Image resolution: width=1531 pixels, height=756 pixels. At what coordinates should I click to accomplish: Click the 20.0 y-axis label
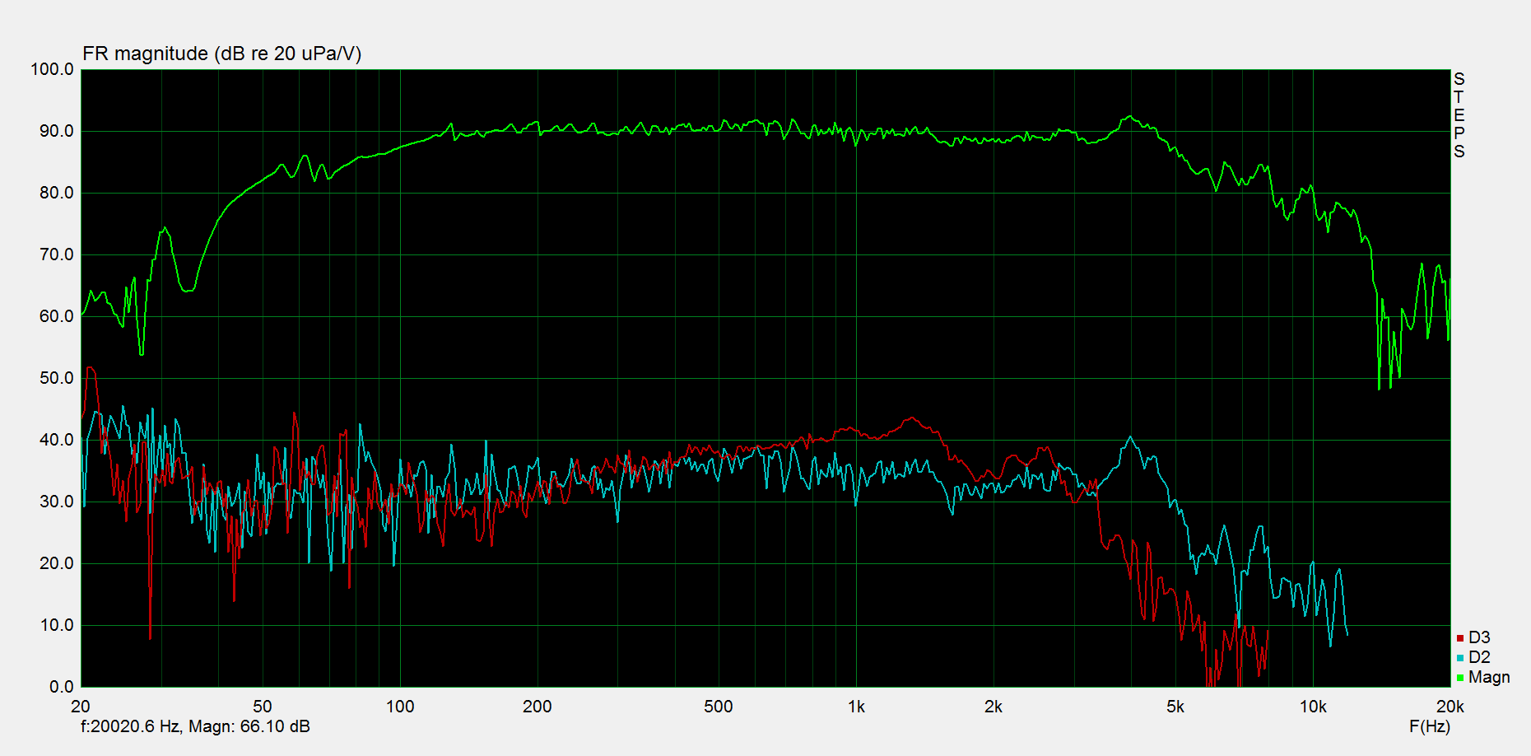pos(56,563)
